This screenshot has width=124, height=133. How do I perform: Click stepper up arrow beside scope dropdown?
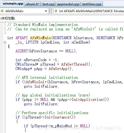[50, 10]
